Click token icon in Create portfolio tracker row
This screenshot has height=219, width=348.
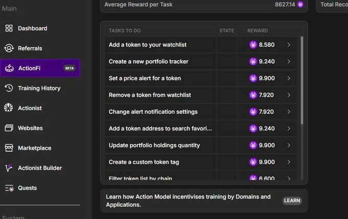(x=253, y=61)
